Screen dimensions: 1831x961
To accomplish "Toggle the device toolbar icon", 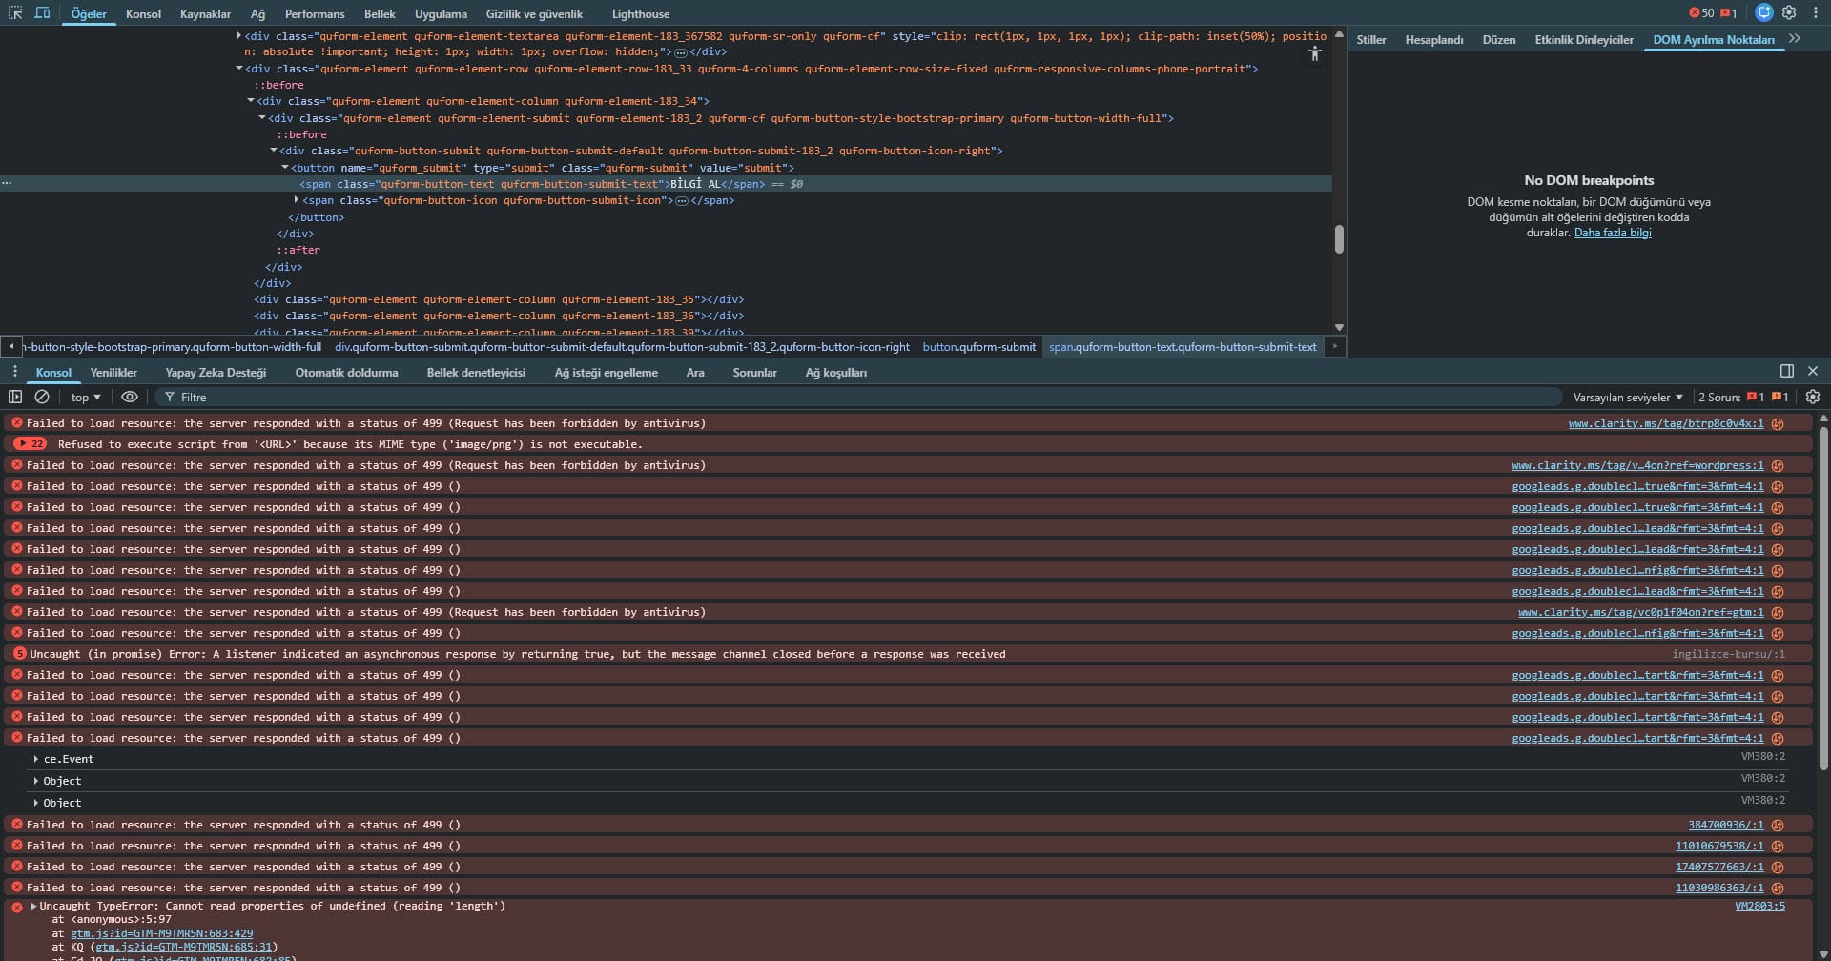I will click(42, 13).
